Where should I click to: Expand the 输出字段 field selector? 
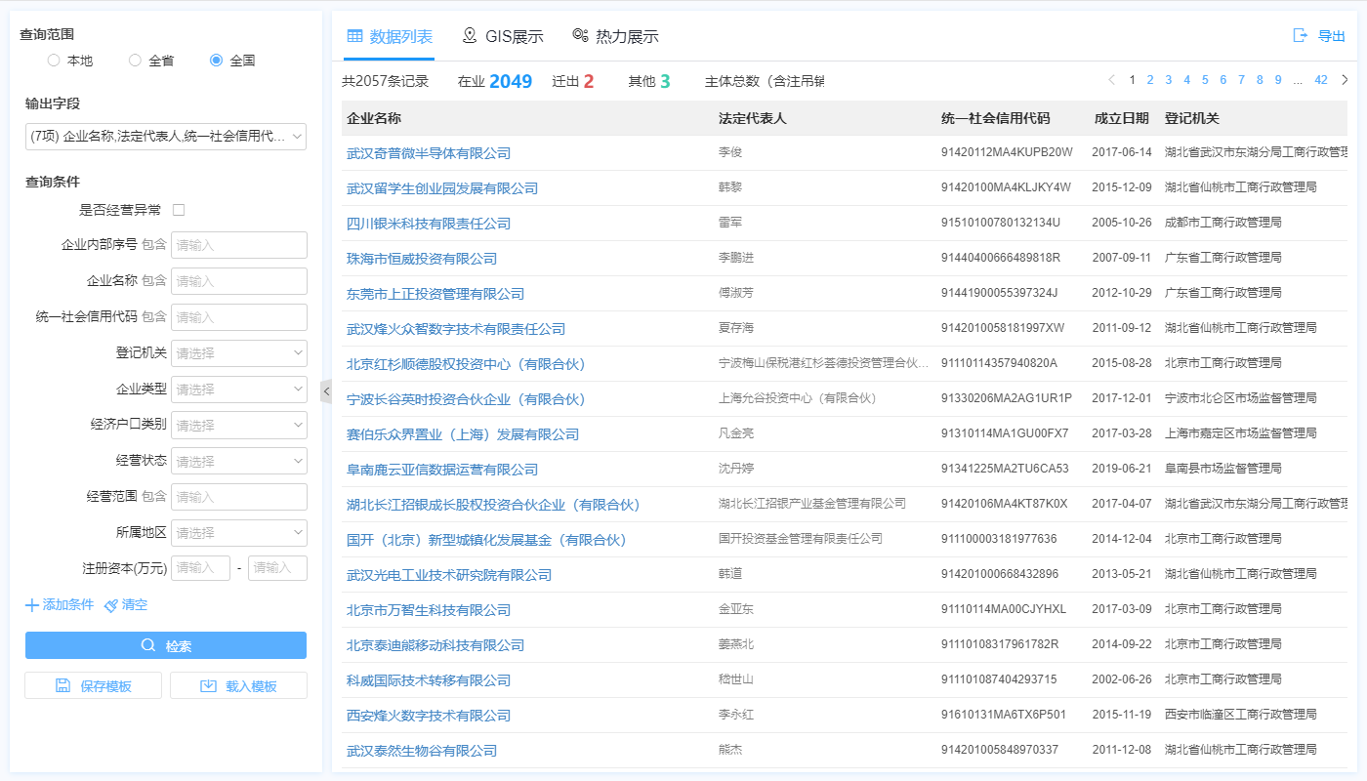[165, 136]
